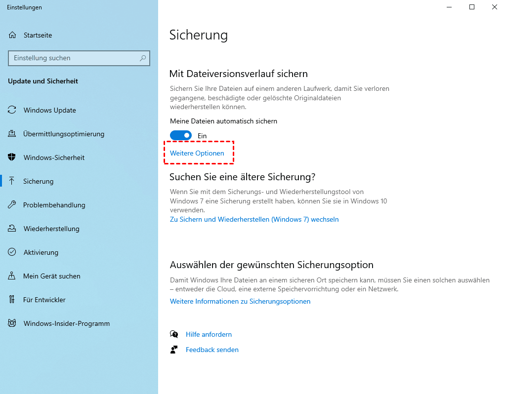
Task: Go to Mein Gerät suchen
Action: [x=51, y=276]
